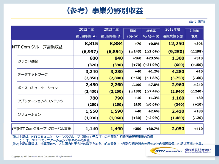Select the global value 1,140
Image resolution: width=219 pixels, height=164 pixels.
coord(92,129)
